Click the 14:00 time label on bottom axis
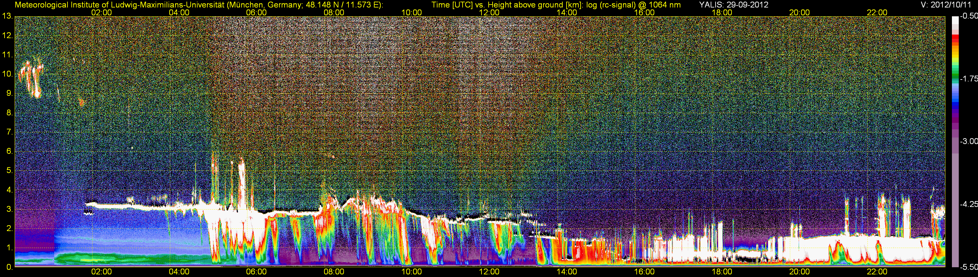This screenshot has width=978, height=277. click(567, 272)
